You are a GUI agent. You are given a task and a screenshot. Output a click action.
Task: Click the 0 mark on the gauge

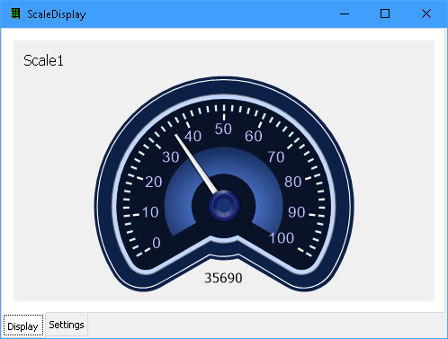[157, 243]
